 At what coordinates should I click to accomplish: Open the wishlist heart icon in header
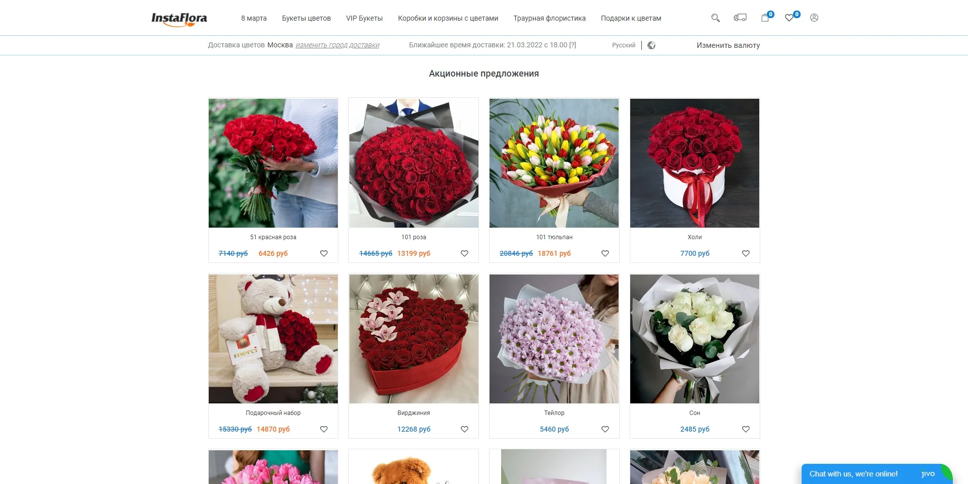tap(790, 18)
